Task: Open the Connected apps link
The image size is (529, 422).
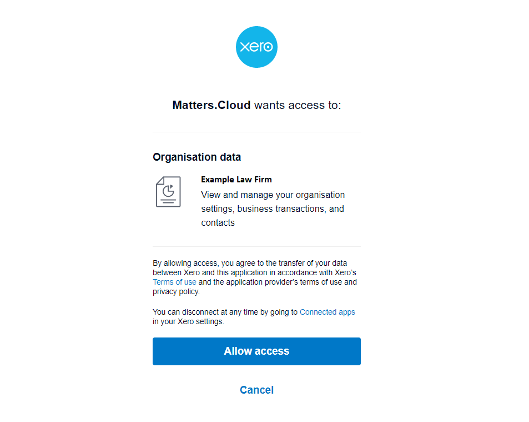Action: (328, 312)
